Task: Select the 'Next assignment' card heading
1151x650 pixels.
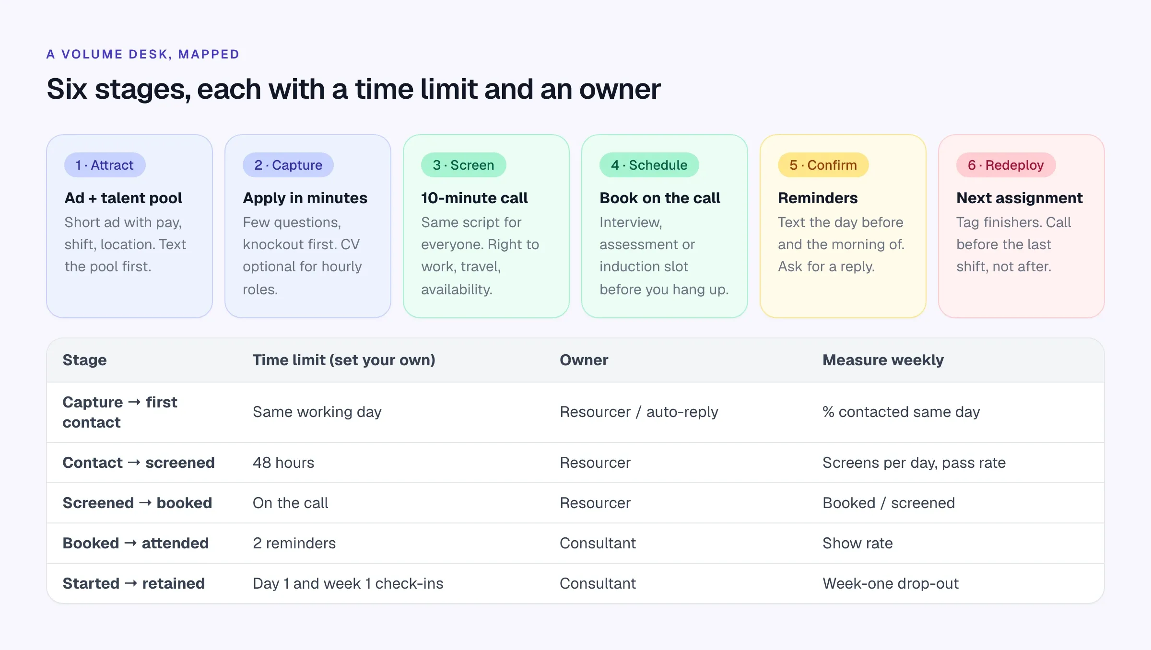Action: [x=1020, y=198]
